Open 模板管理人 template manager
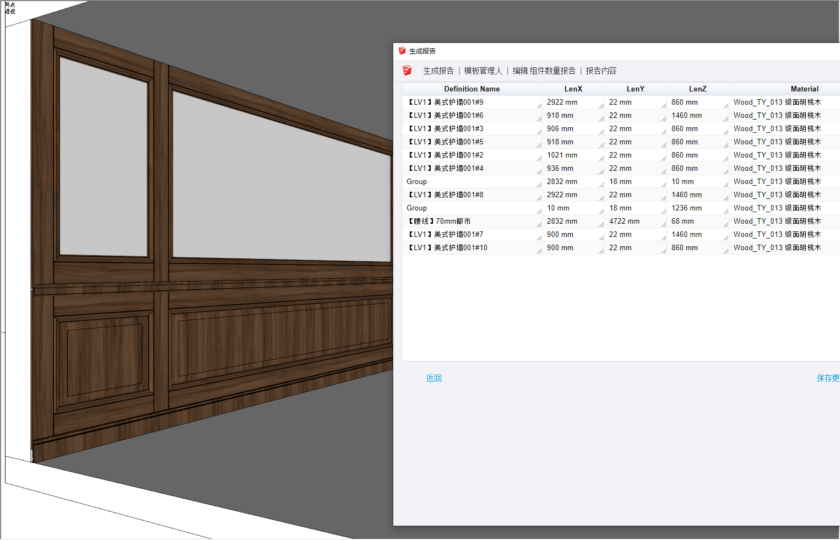The width and height of the screenshot is (840, 540). pyautogui.click(x=483, y=71)
